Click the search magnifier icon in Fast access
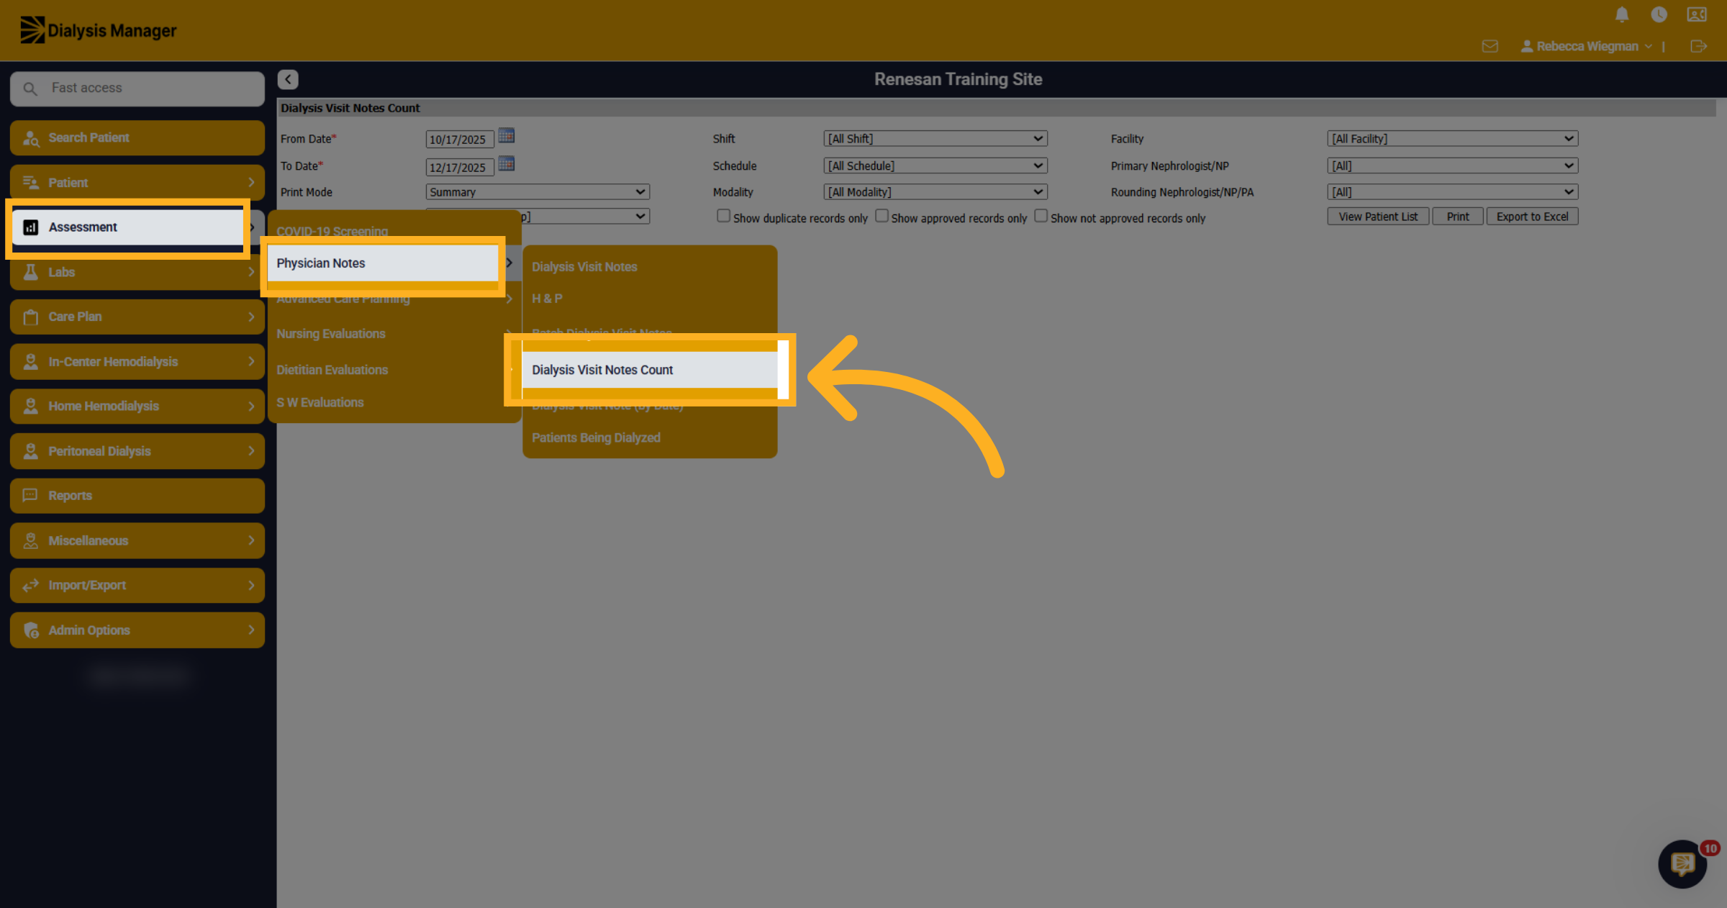1727x908 pixels. [x=30, y=88]
